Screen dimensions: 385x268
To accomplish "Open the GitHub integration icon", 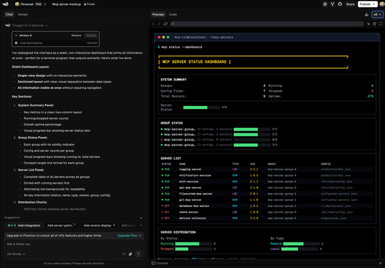I will (x=340, y=4).
